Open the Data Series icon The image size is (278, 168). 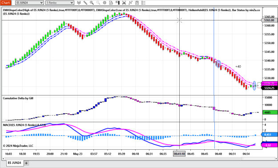pos(124,3)
